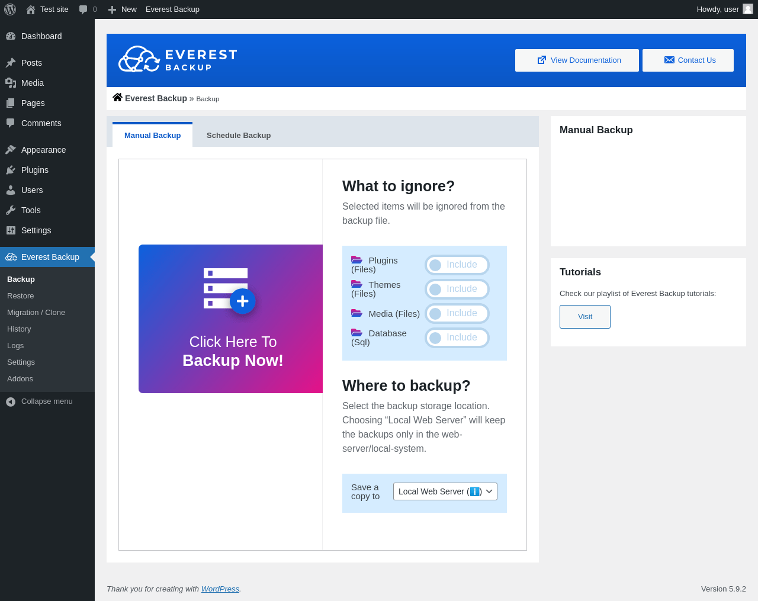Click the Test site text link
The width and height of the screenshot is (758, 601).
click(x=54, y=9)
